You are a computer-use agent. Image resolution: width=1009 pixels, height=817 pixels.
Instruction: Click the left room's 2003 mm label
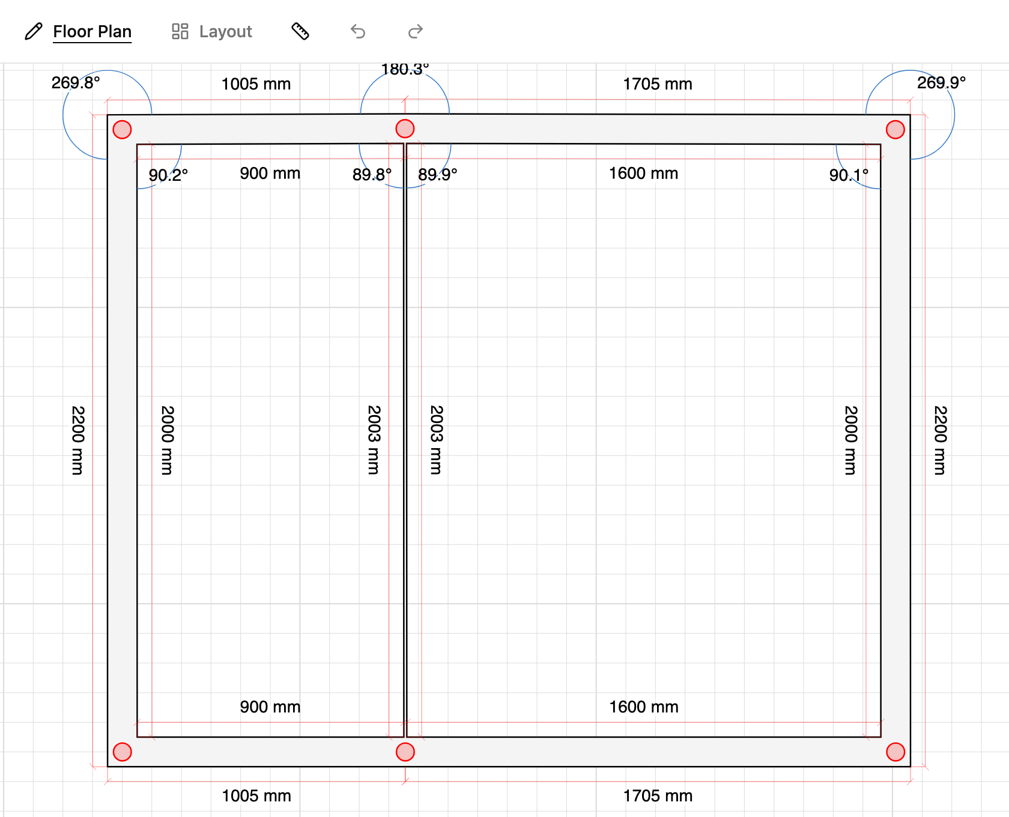click(374, 440)
